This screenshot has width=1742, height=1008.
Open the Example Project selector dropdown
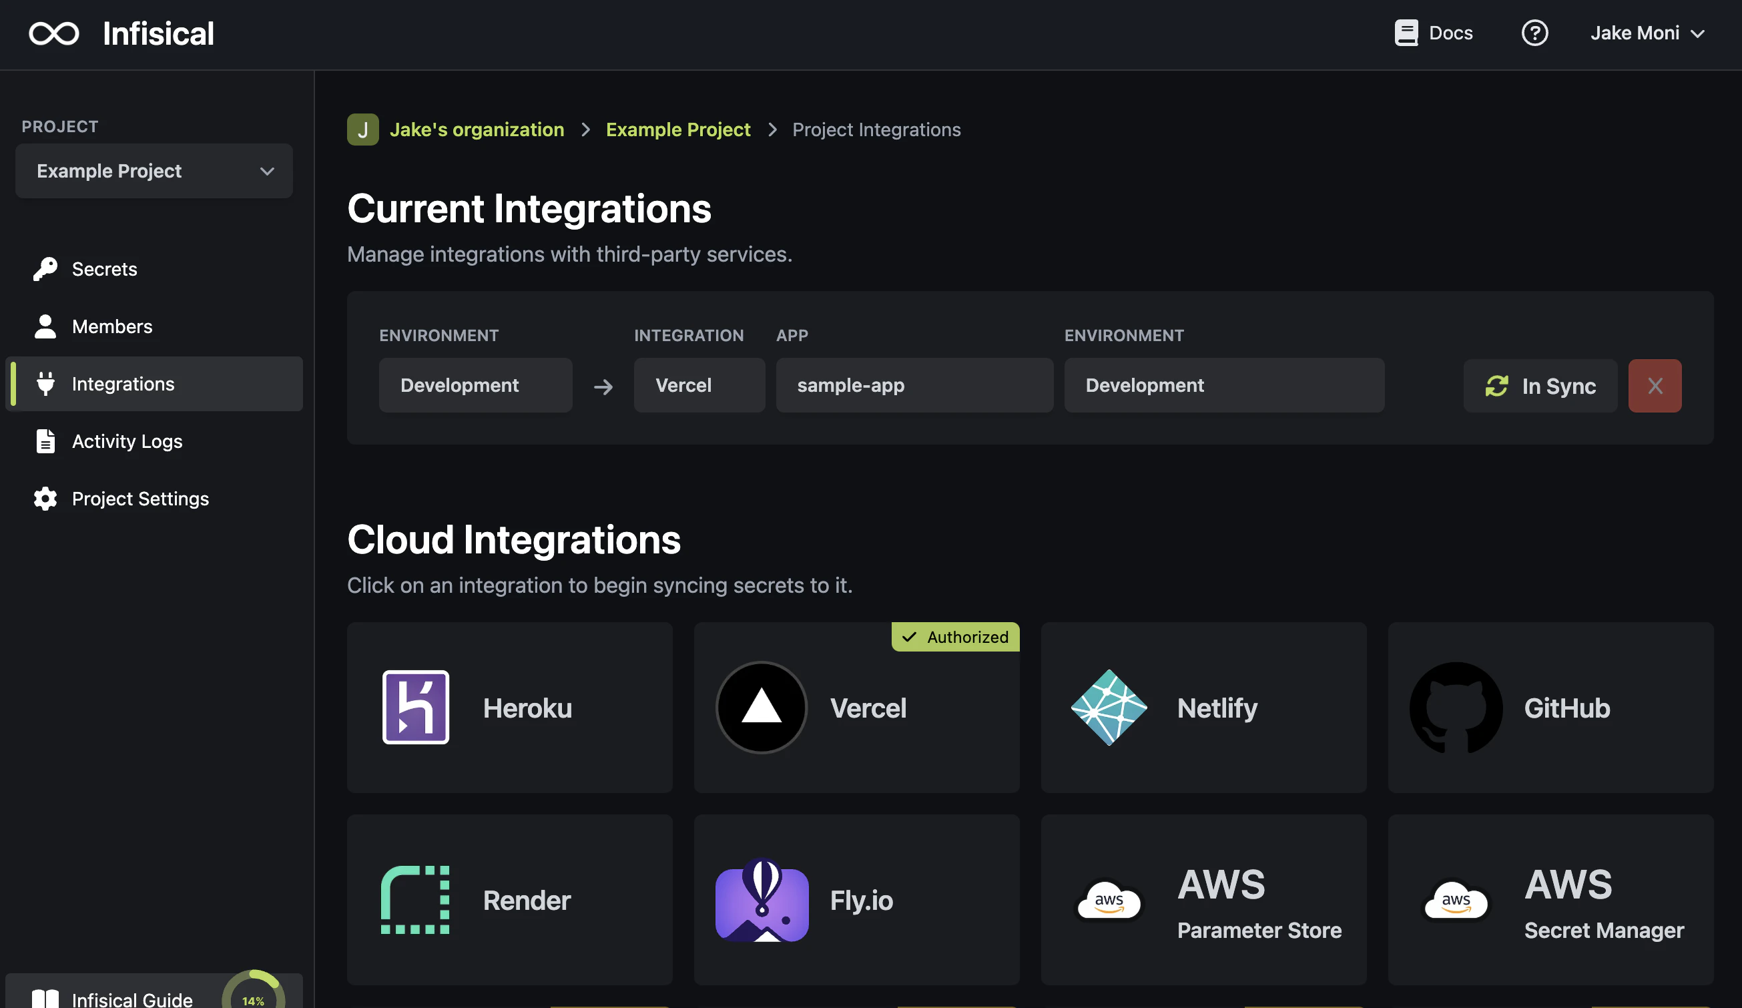pyautogui.click(x=154, y=171)
